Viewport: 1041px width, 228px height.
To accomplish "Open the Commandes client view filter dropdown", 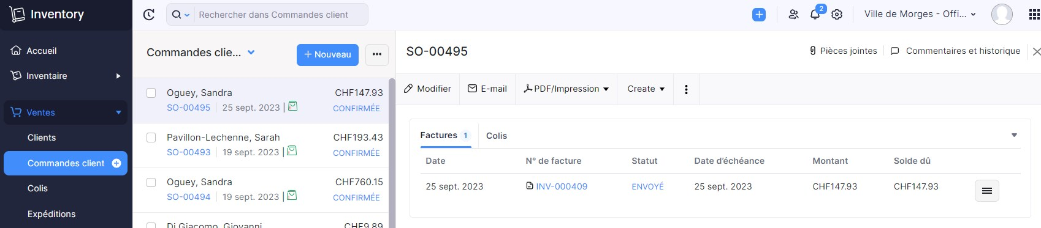I will pyautogui.click(x=251, y=53).
